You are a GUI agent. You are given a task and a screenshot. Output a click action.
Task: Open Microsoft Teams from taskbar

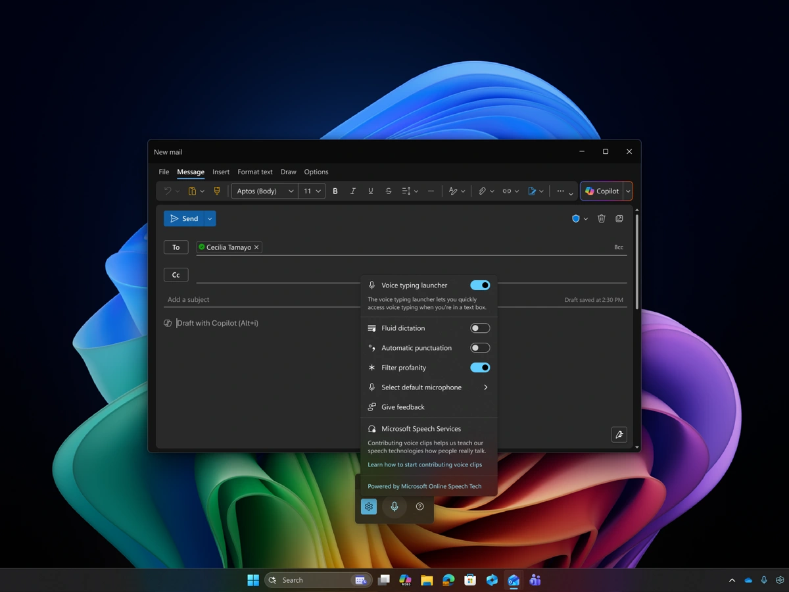coord(535,580)
